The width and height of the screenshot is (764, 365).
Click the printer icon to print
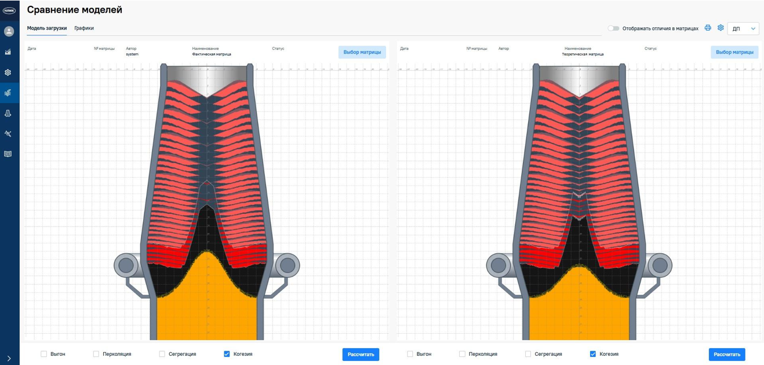click(x=708, y=28)
